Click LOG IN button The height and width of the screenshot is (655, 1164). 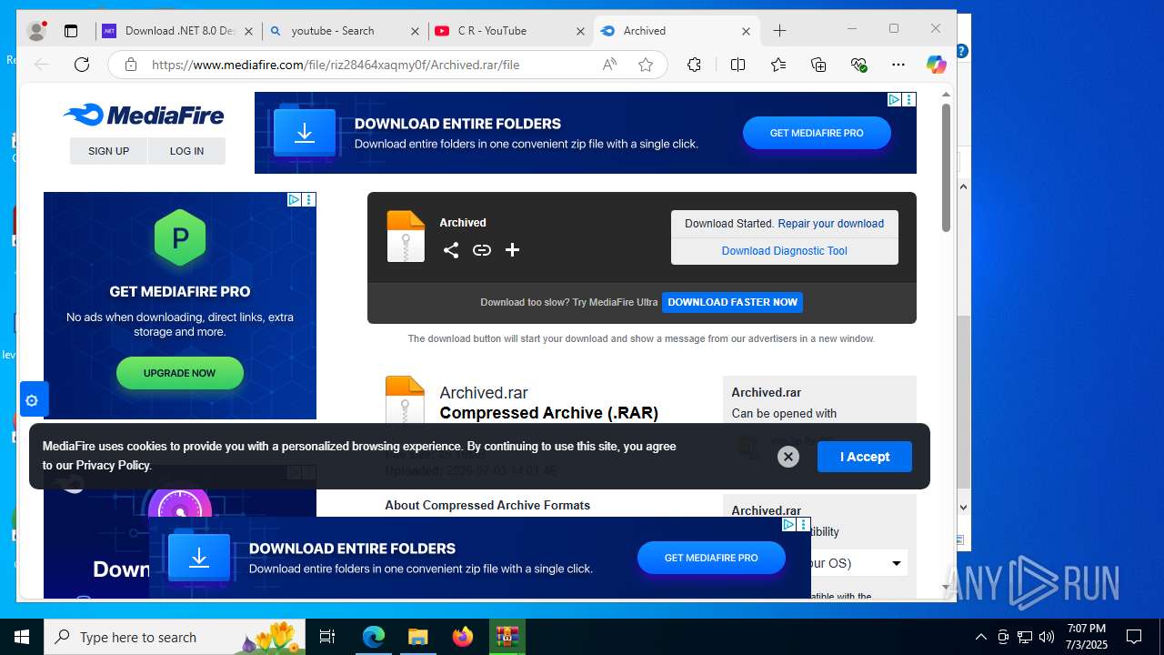point(186,151)
